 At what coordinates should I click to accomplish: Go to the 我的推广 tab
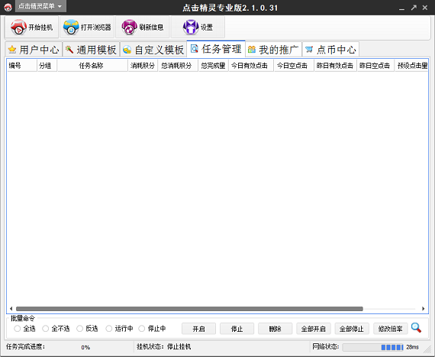click(273, 50)
